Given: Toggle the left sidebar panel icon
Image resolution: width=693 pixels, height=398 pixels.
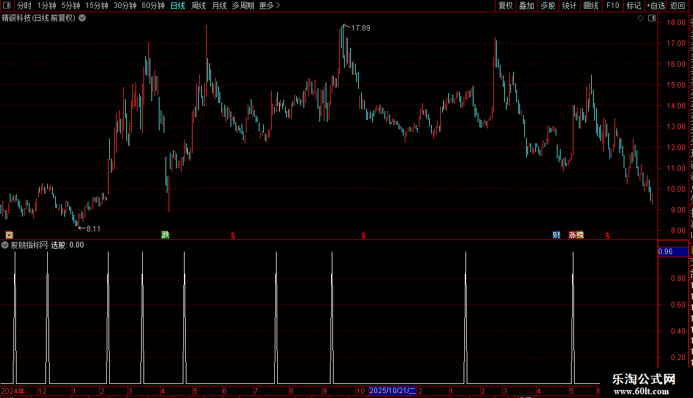Looking at the screenshot, I should [x=7, y=6].
